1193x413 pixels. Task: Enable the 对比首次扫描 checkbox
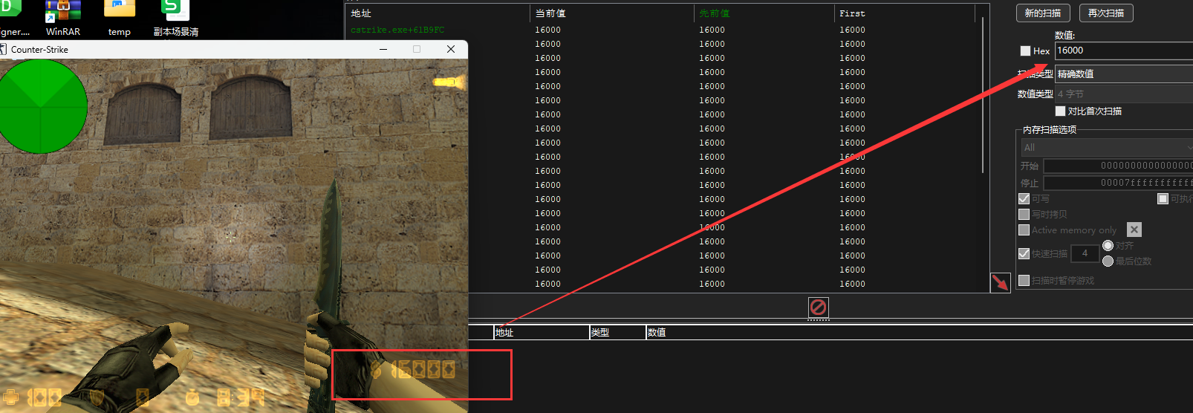point(1060,111)
